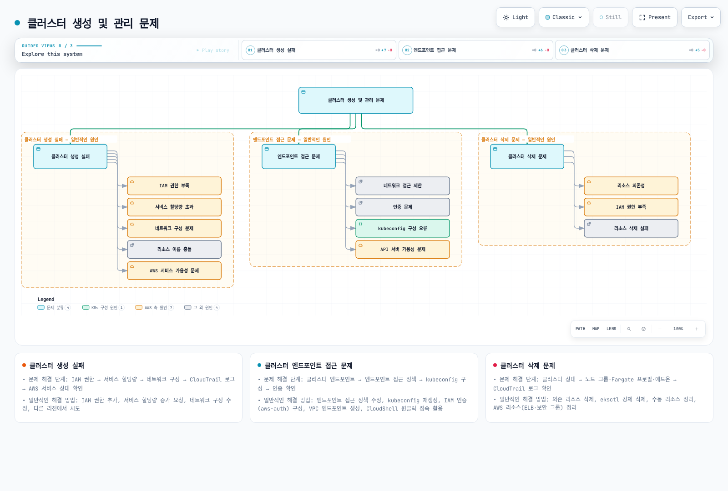Select the 클러스터 생성 실패 category node
The image size is (728, 491).
click(x=71, y=156)
